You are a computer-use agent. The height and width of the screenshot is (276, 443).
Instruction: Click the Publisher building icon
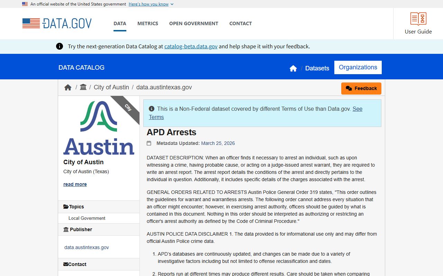click(66, 229)
